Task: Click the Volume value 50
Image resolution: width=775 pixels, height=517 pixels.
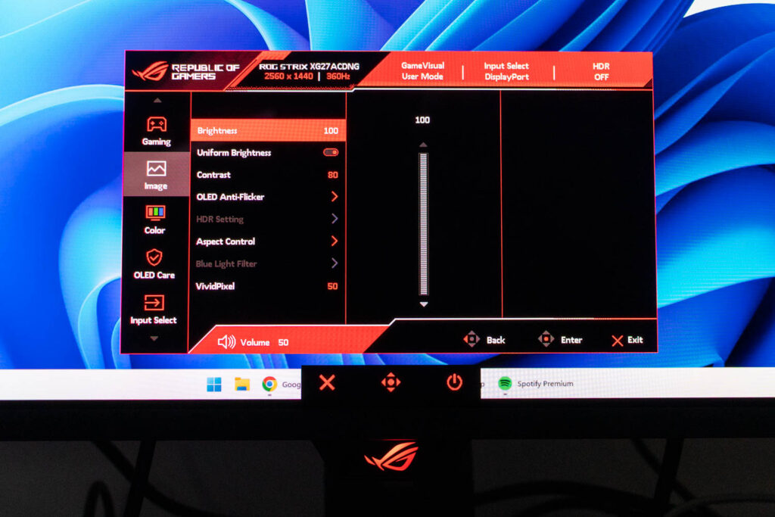Action: [283, 342]
